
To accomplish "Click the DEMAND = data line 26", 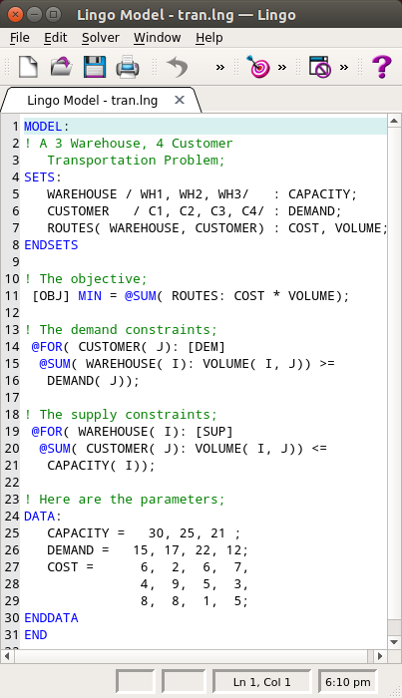I will [x=148, y=549].
